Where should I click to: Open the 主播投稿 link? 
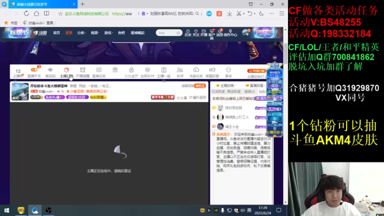226,86
